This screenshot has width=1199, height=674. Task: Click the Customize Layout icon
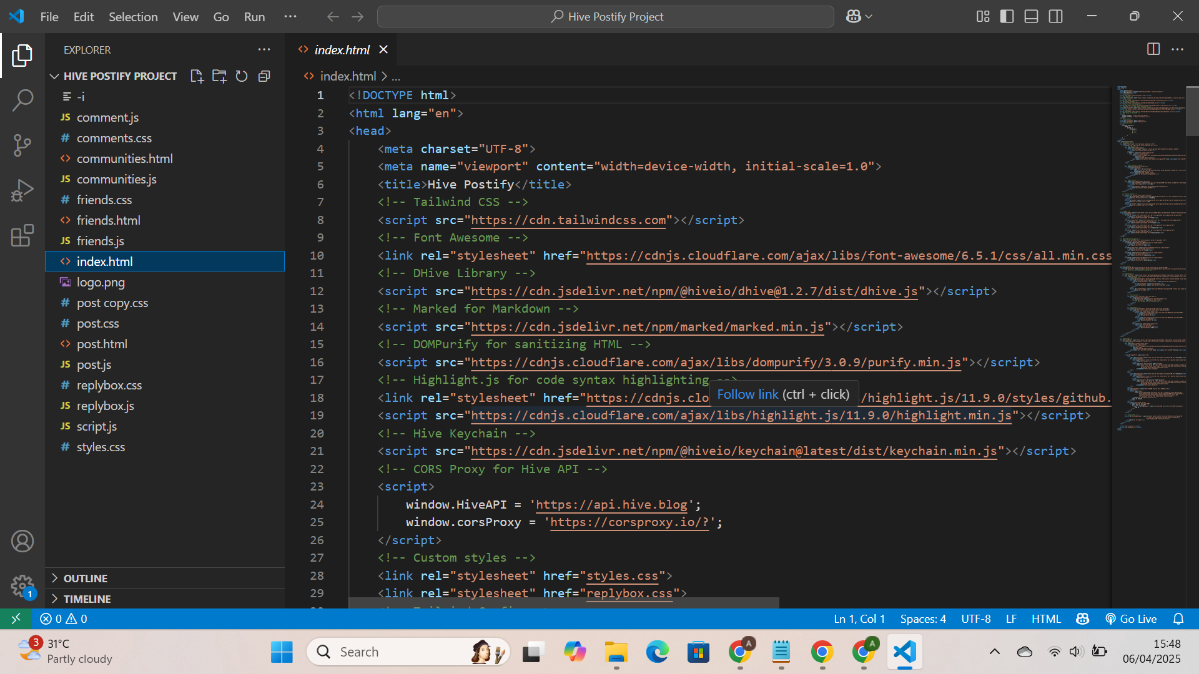(983, 17)
